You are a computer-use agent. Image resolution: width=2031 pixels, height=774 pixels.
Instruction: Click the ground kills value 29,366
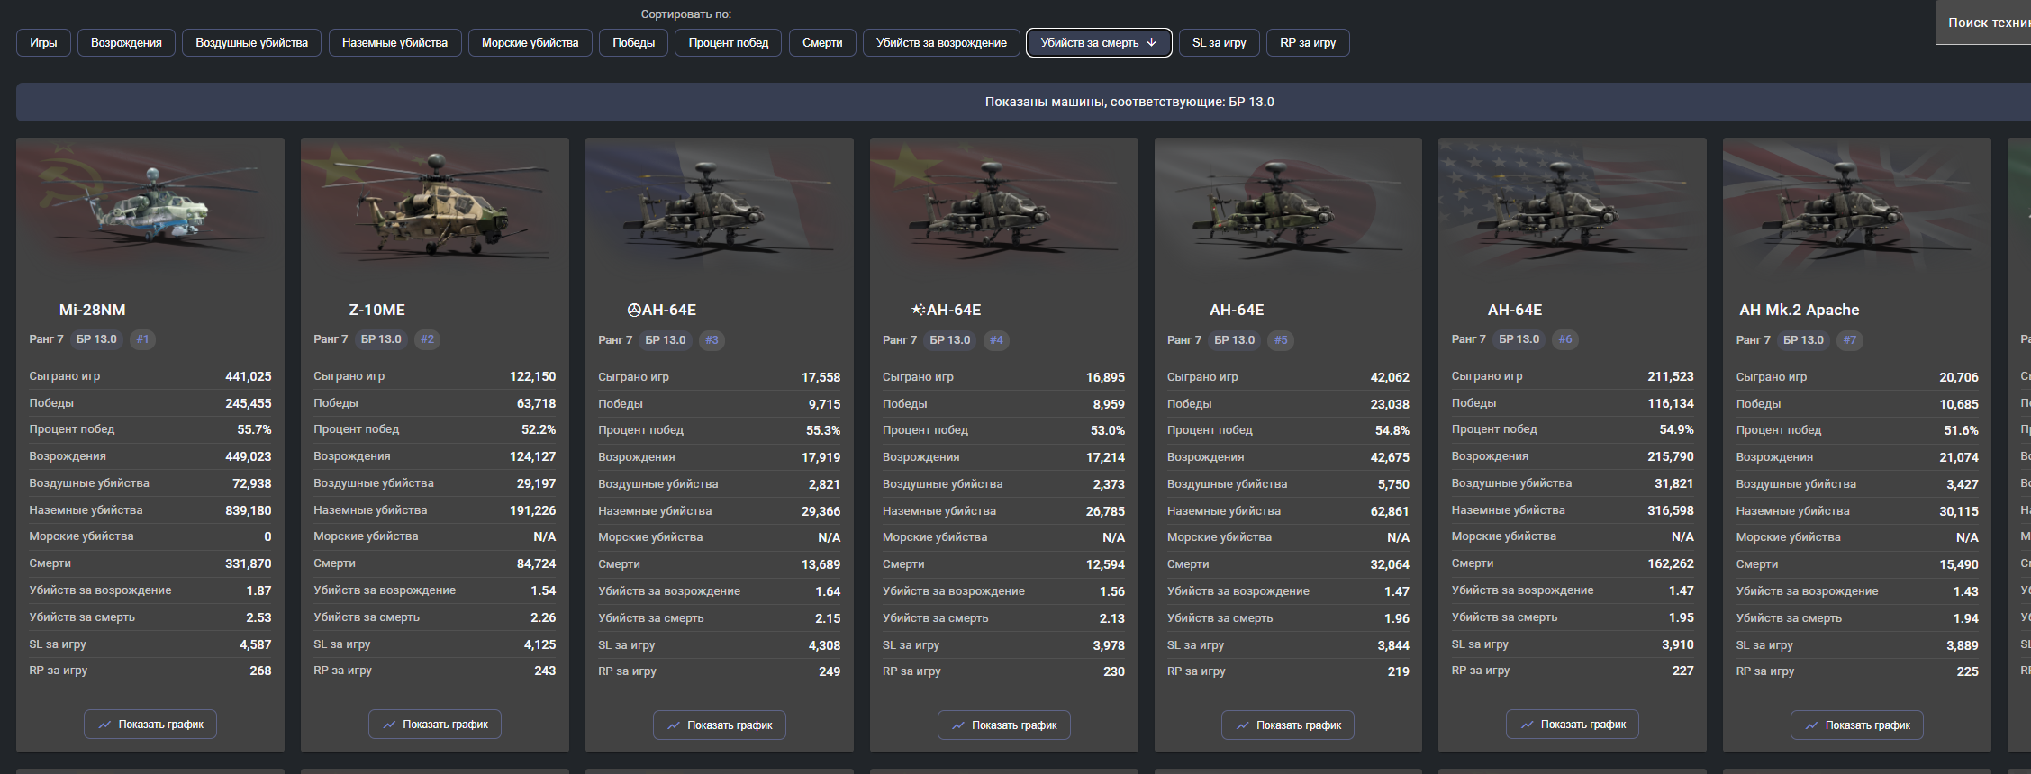pos(821,511)
